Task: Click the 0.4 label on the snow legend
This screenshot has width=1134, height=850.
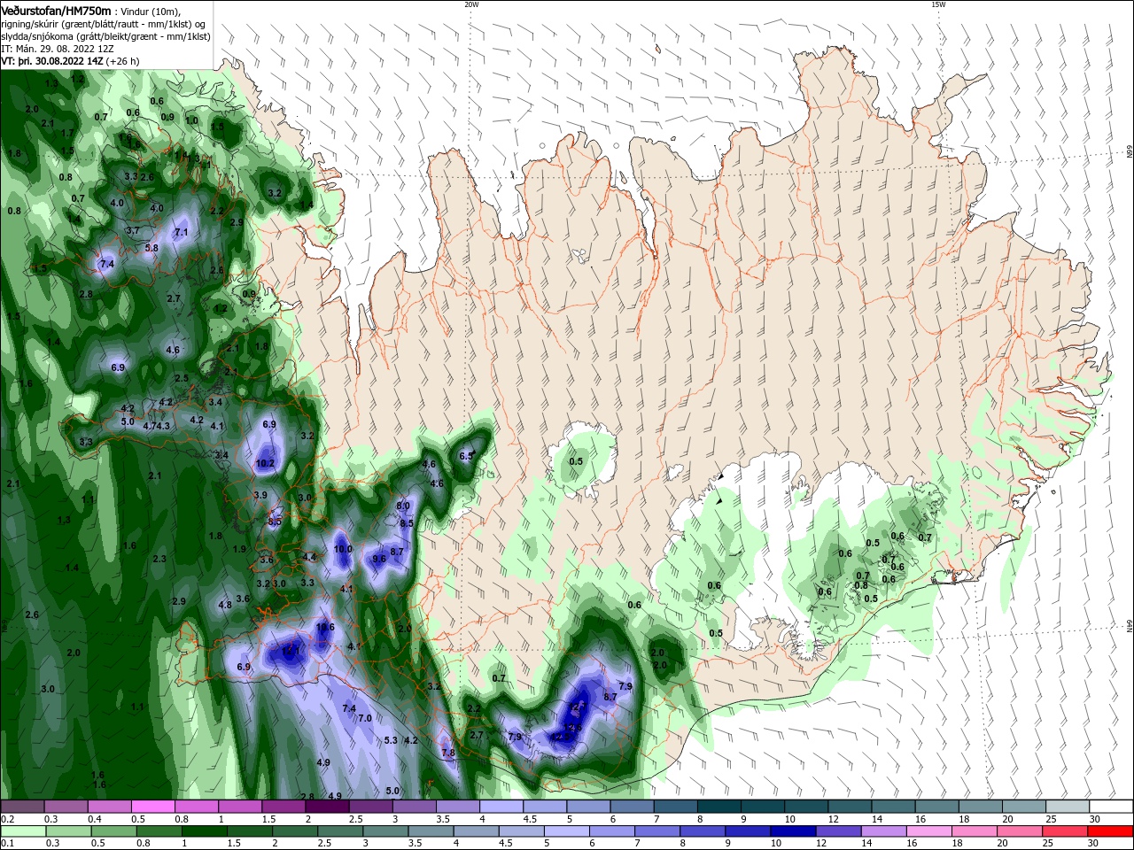Action: click(x=94, y=819)
